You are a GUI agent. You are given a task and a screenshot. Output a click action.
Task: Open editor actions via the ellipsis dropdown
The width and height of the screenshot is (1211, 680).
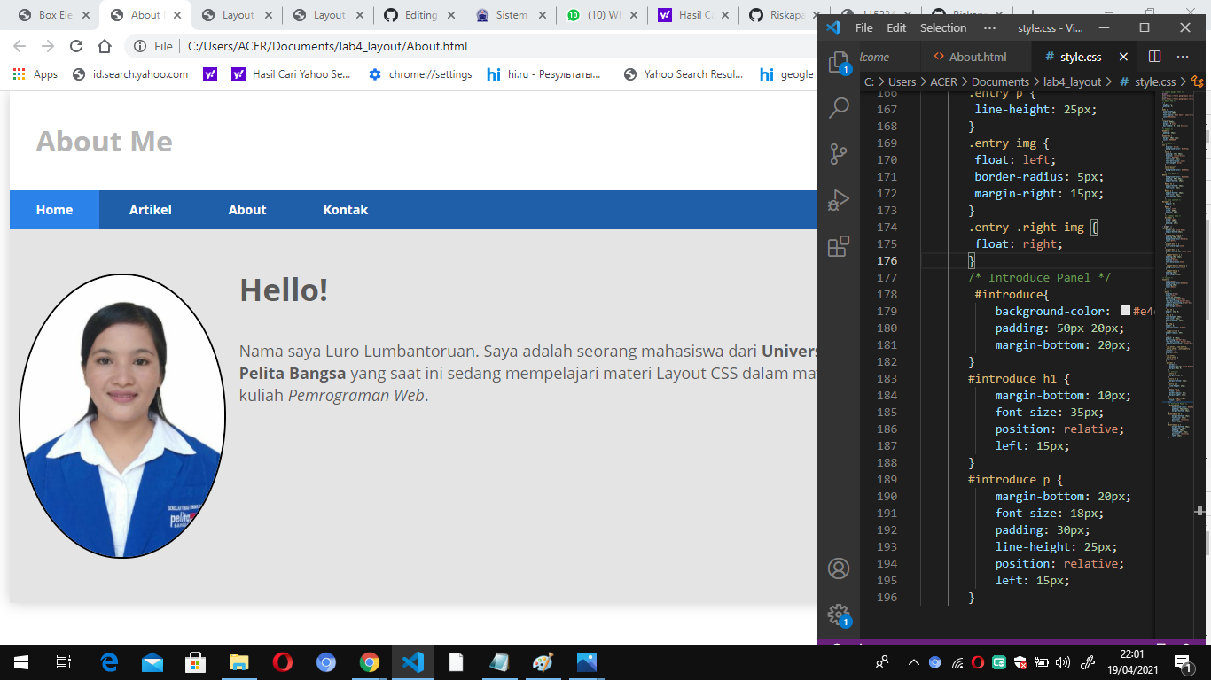(x=1183, y=56)
